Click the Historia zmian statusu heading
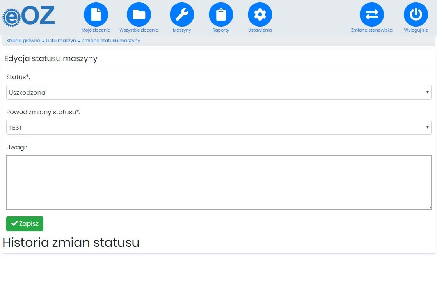The width and height of the screenshot is (437, 306). click(x=71, y=242)
